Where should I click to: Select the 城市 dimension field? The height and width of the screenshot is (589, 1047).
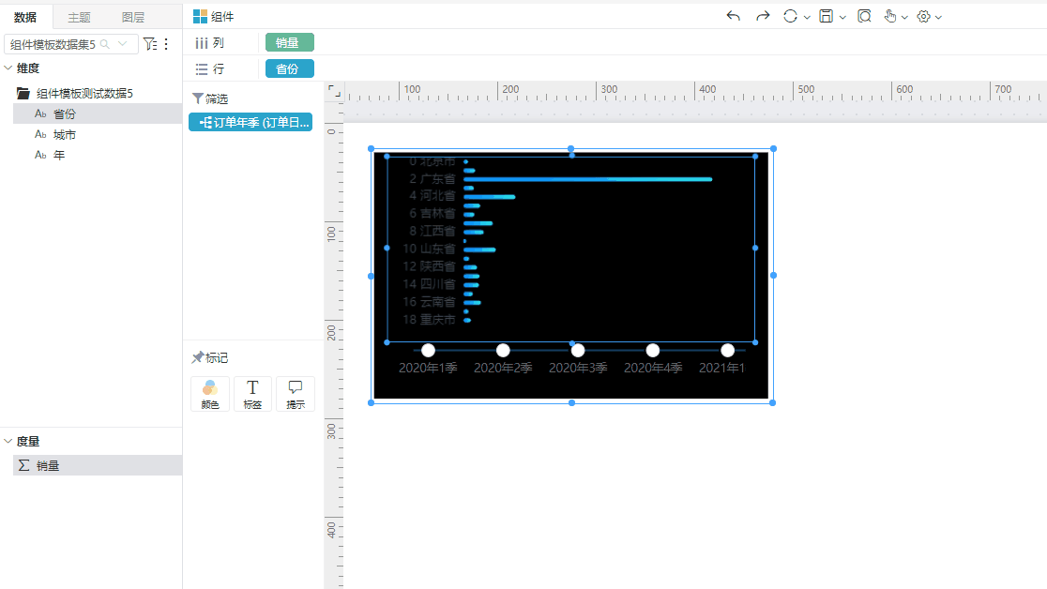[98, 134]
